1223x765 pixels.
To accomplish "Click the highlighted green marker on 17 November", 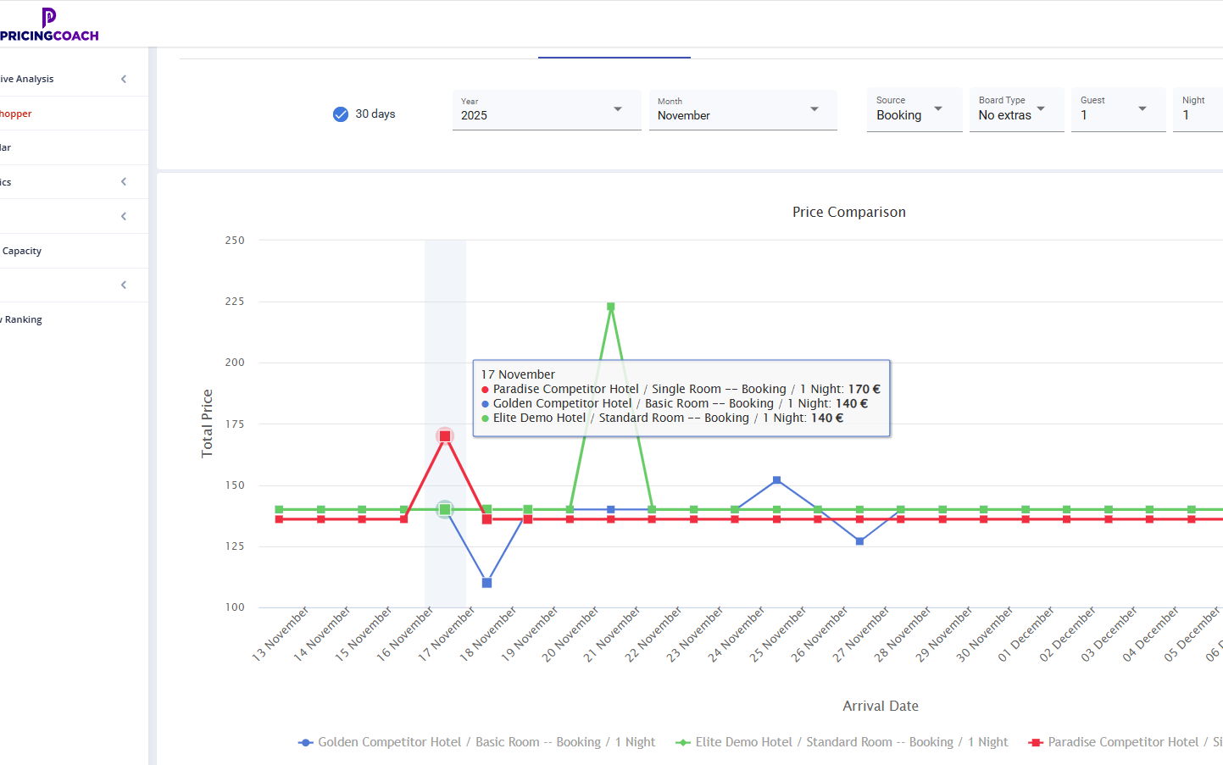I will [445, 509].
